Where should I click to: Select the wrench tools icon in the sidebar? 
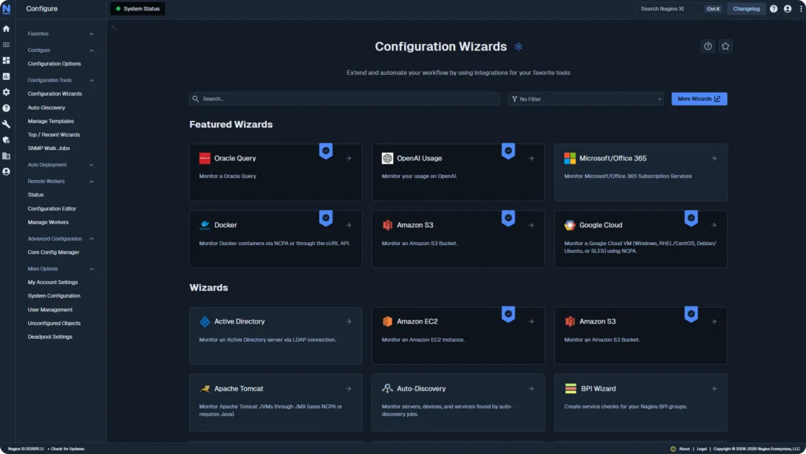coord(6,123)
